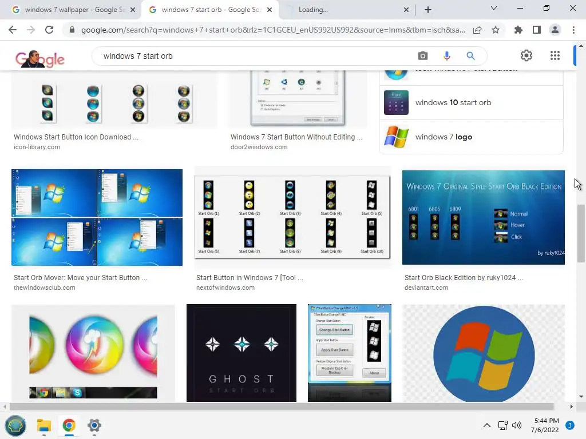This screenshot has width=586, height=439.
Task: Click the Chrome taskbar icon
Action: 69,425
